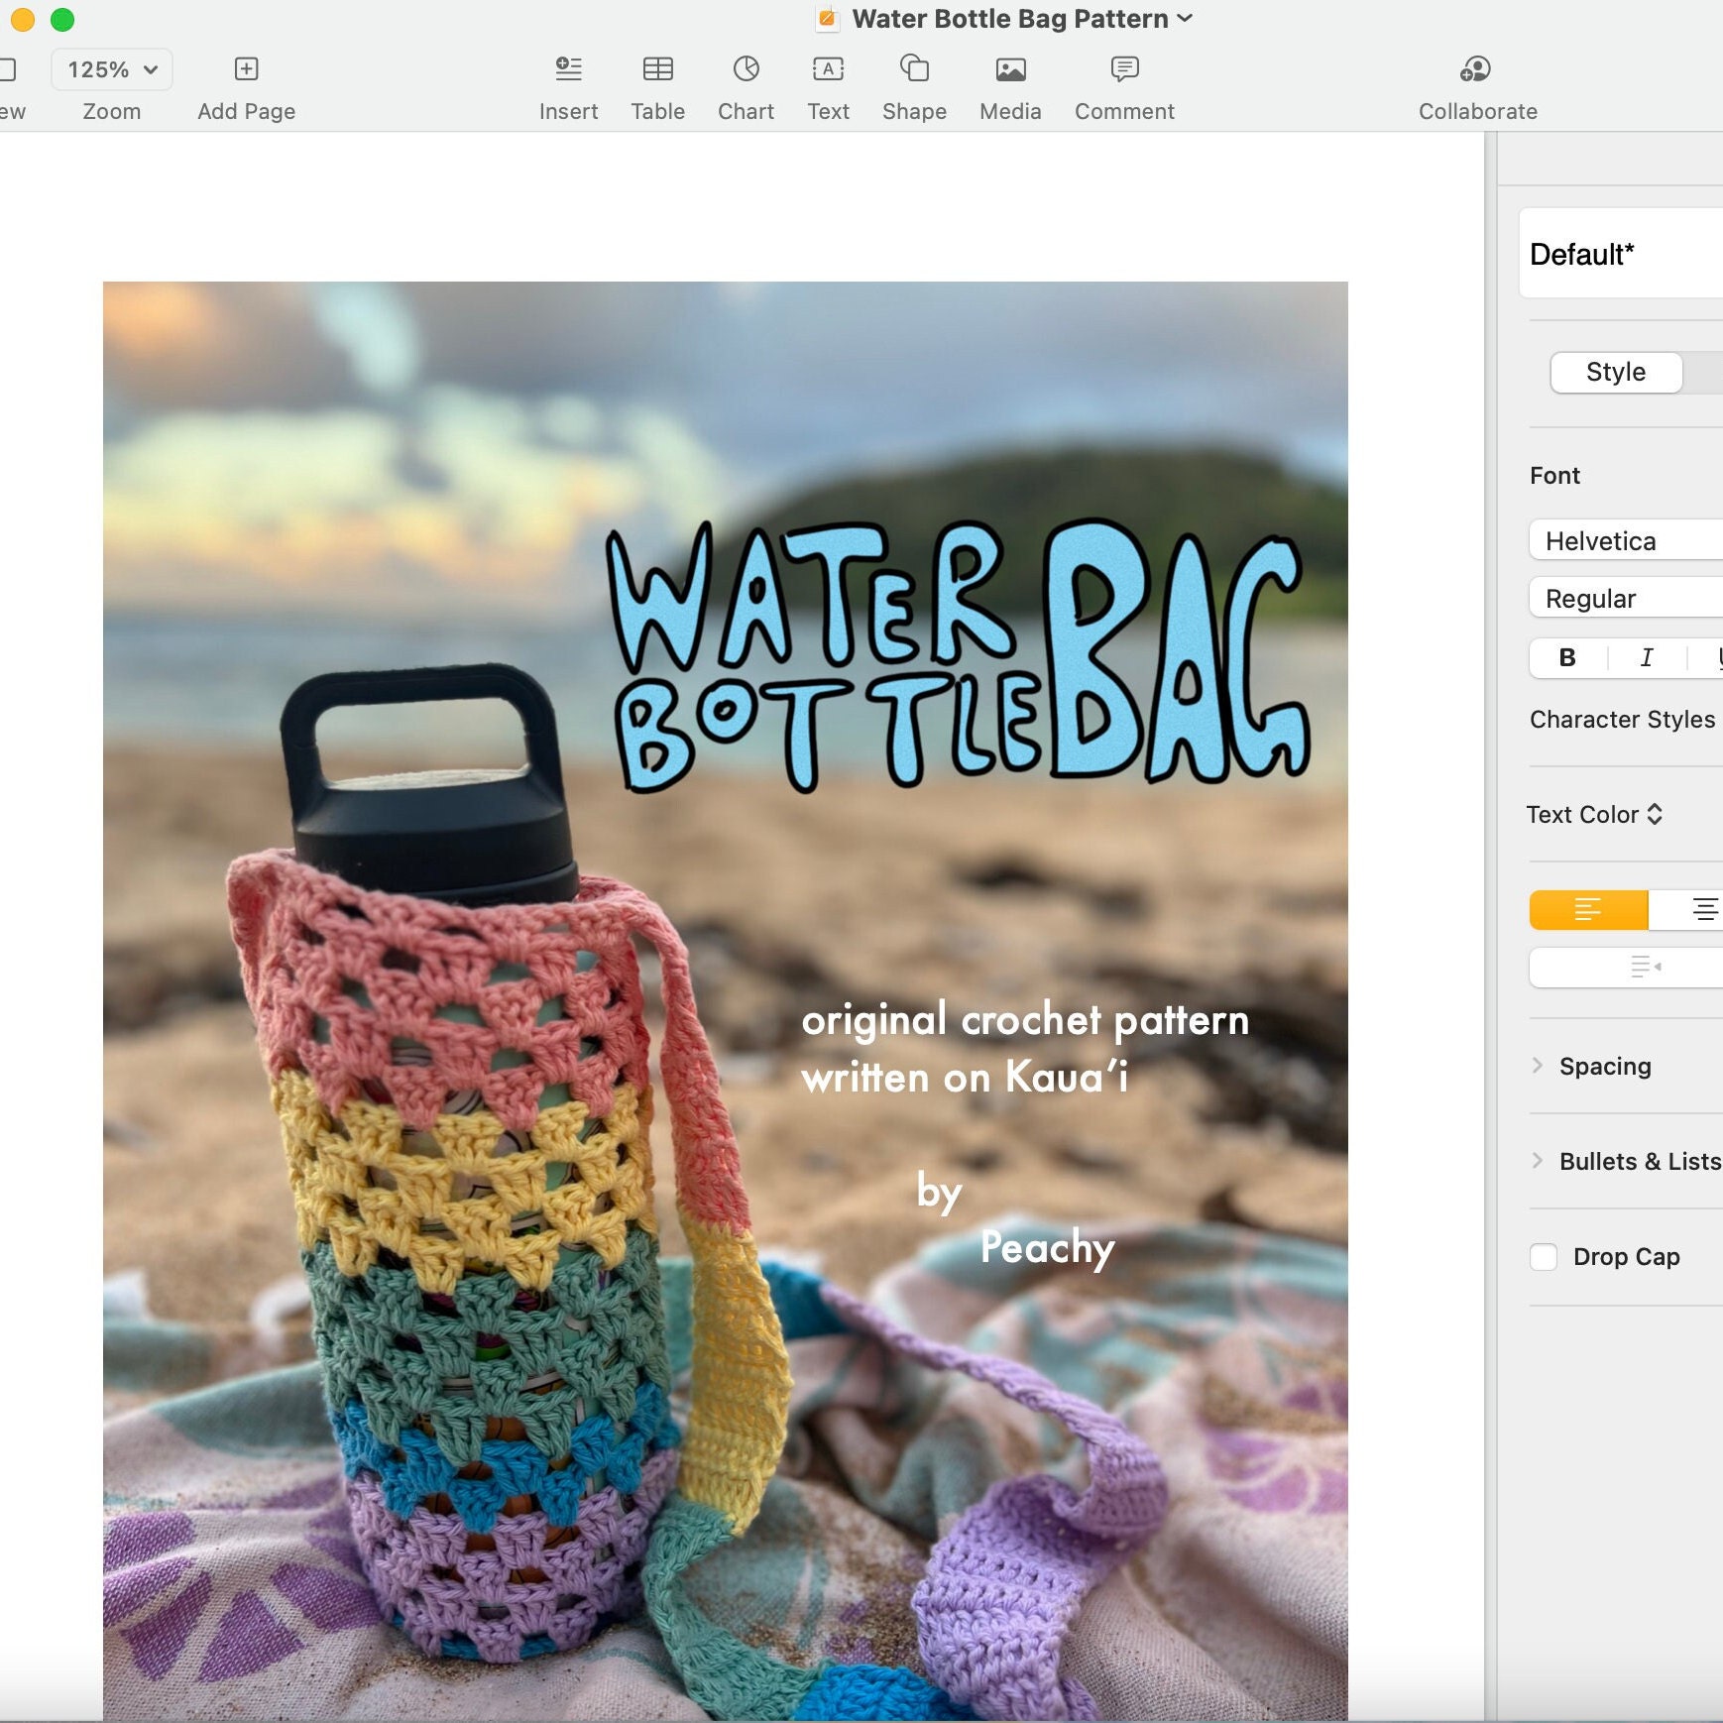Click the decrease indent button

tap(1646, 967)
